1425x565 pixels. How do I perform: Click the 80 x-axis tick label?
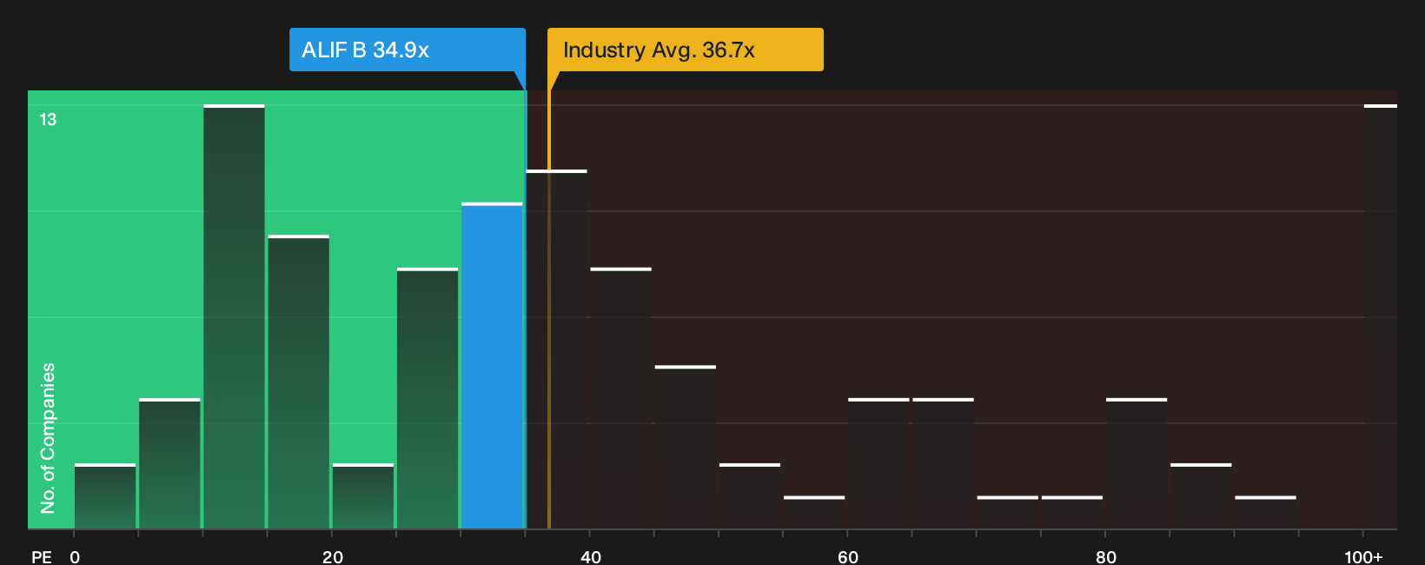(1106, 557)
